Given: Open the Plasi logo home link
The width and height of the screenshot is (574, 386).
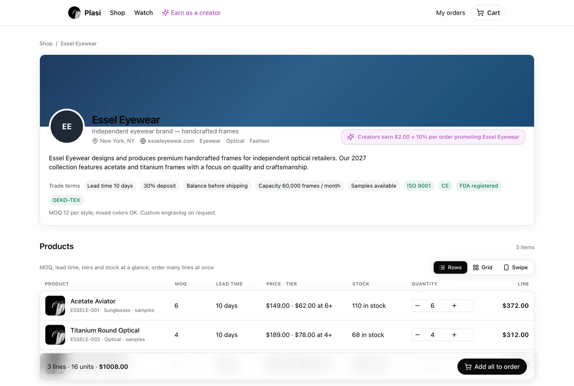Looking at the screenshot, I should (85, 13).
